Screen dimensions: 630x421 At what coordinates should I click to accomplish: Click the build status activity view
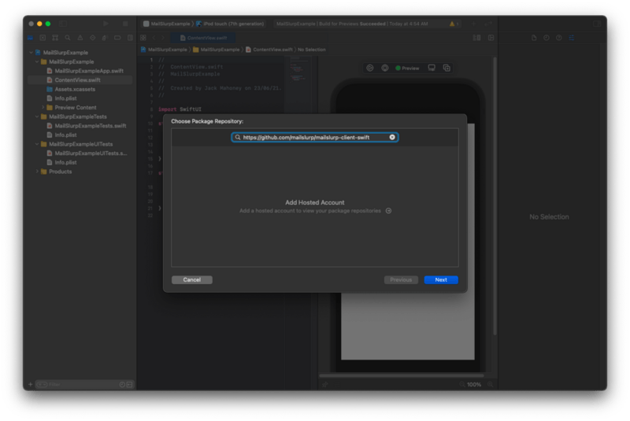[352, 24]
